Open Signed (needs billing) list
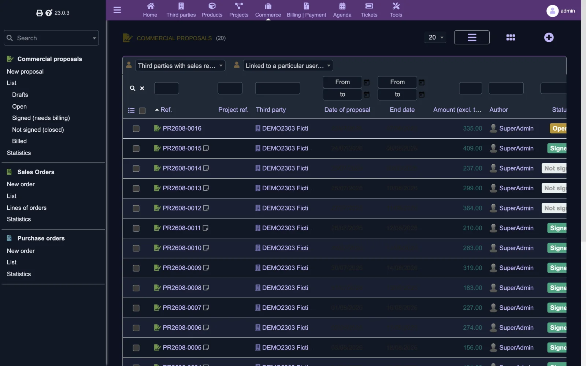This screenshot has width=586, height=366. point(41,118)
